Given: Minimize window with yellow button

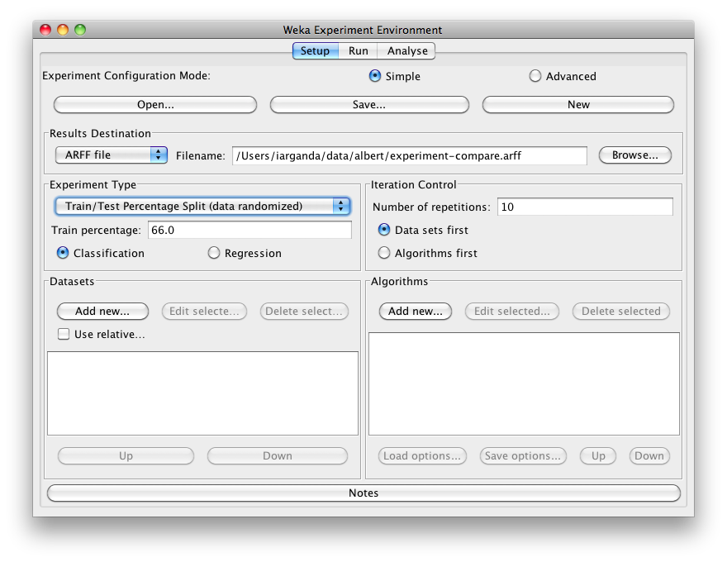Looking at the screenshot, I should [63, 30].
